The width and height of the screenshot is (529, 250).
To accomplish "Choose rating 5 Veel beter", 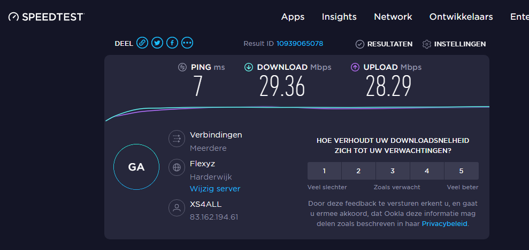I will [461, 171].
